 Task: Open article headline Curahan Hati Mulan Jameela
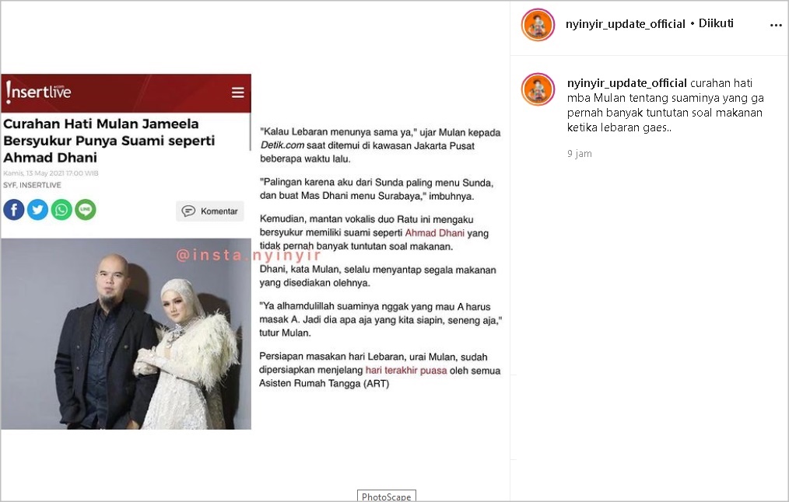[x=109, y=141]
